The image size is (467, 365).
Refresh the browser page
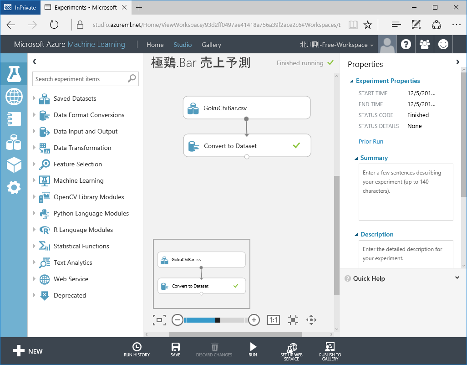click(x=54, y=25)
